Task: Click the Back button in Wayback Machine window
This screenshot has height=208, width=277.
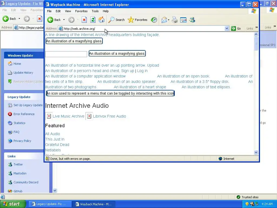Action: coord(54,20)
